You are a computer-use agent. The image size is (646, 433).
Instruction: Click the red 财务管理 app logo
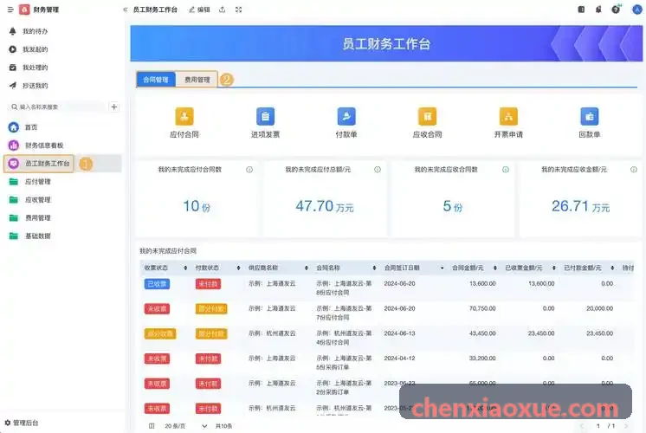pyautogui.click(x=25, y=10)
